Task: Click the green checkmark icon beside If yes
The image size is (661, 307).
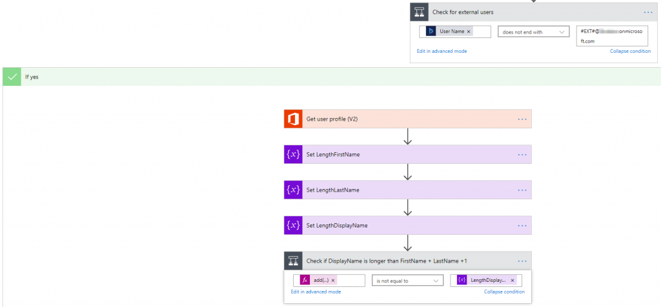Action: [12, 76]
